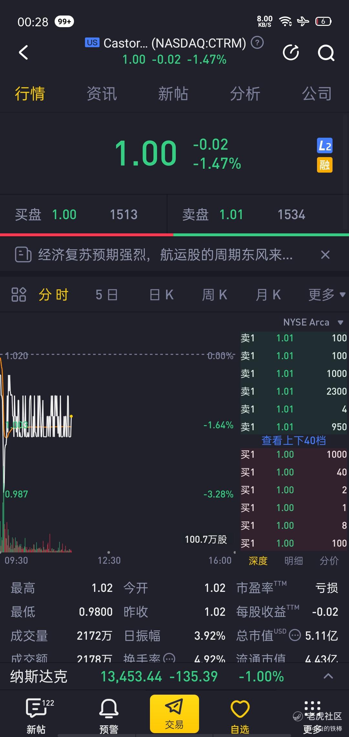Open chart layout grid icon
Image resolution: width=349 pixels, height=737 pixels.
(x=19, y=294)
